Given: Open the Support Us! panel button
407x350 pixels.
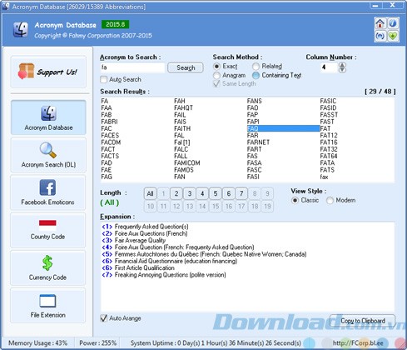Looking at the screenshot, I should [48, 72].
